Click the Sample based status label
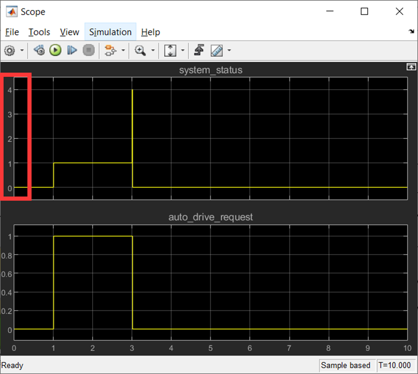The image size is (418, 374). [345, 365]
